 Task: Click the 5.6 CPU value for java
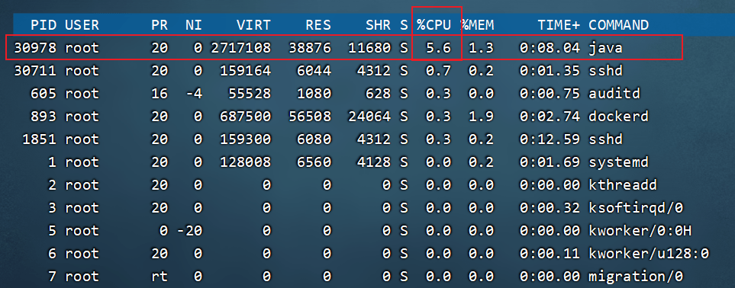(x=438, y=48)
